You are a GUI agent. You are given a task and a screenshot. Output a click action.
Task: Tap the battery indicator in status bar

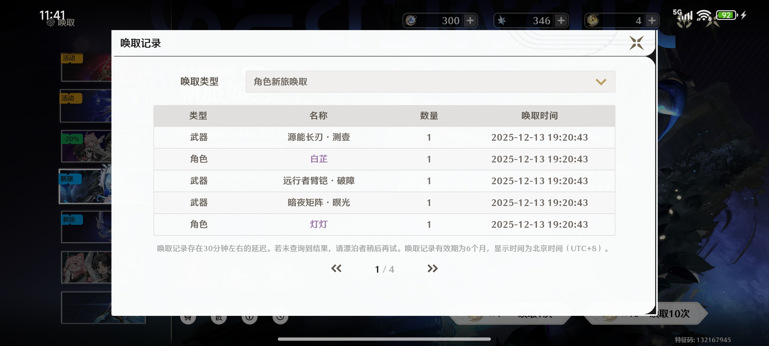pyautogui.click(x=726, y=15)
